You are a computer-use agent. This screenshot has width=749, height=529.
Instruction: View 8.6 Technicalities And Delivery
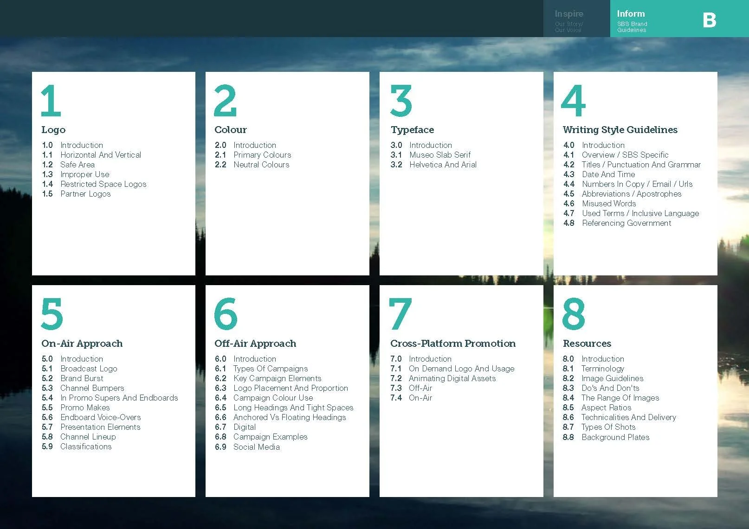(x=620, y=417)
